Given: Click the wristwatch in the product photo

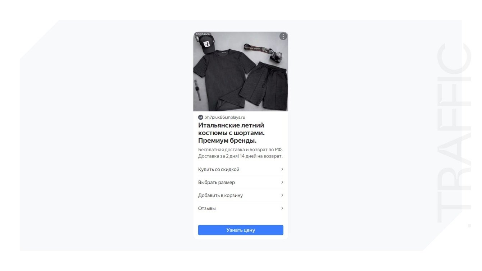Looking at the screenshot, I should point(198,90).
